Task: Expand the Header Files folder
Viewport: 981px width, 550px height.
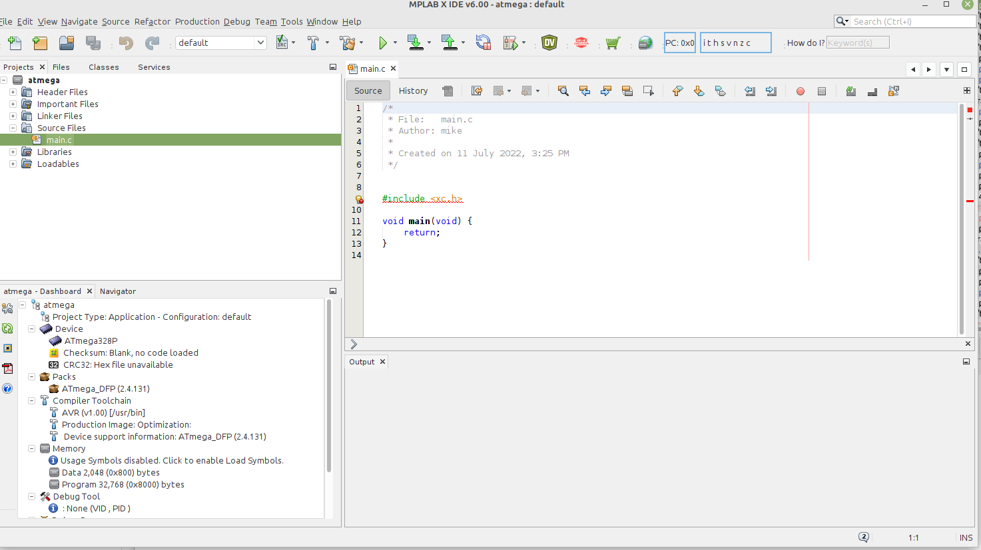Action: pyautogui.click(x=13, y=92)
